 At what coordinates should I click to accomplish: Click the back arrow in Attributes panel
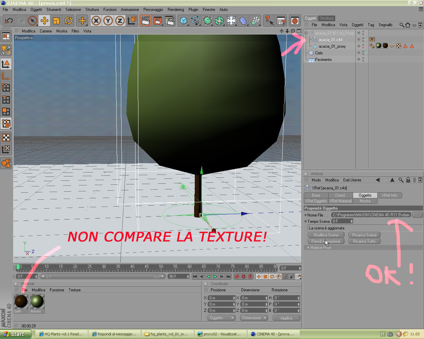click(x=378, y=180)
